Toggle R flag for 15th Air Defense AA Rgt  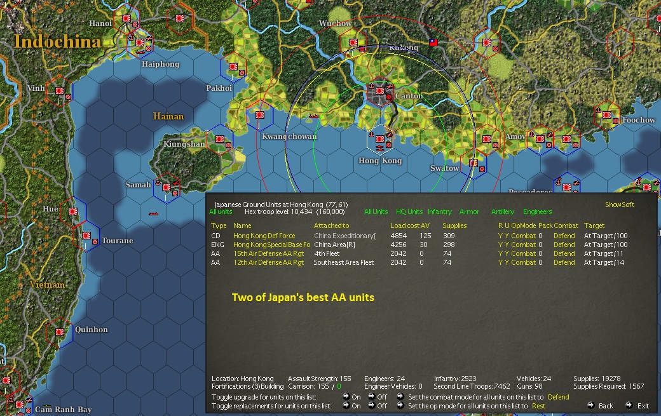500,253
